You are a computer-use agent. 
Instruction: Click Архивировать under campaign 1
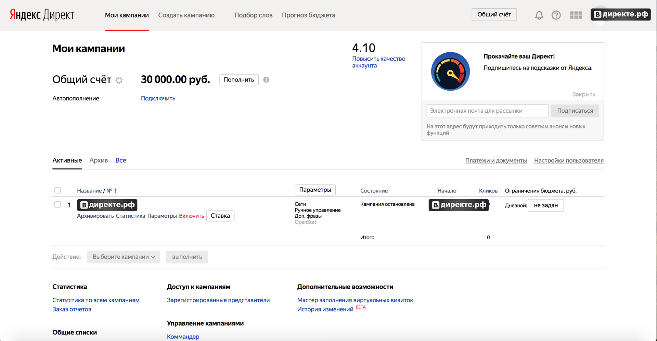[95, 216]
